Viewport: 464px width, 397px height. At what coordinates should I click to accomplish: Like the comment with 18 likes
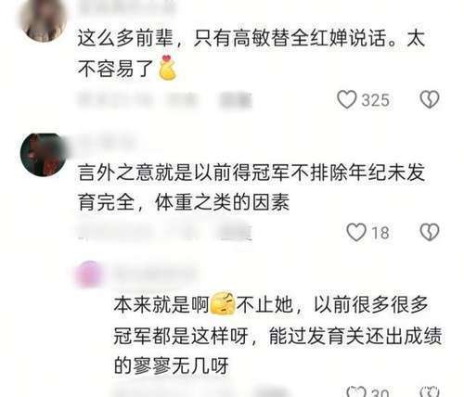pyautogui.click(x=356, y=232)
